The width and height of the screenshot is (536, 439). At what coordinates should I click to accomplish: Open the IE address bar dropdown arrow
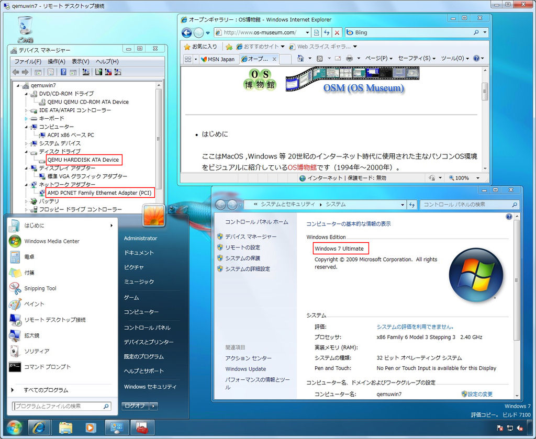click(307, 32)
